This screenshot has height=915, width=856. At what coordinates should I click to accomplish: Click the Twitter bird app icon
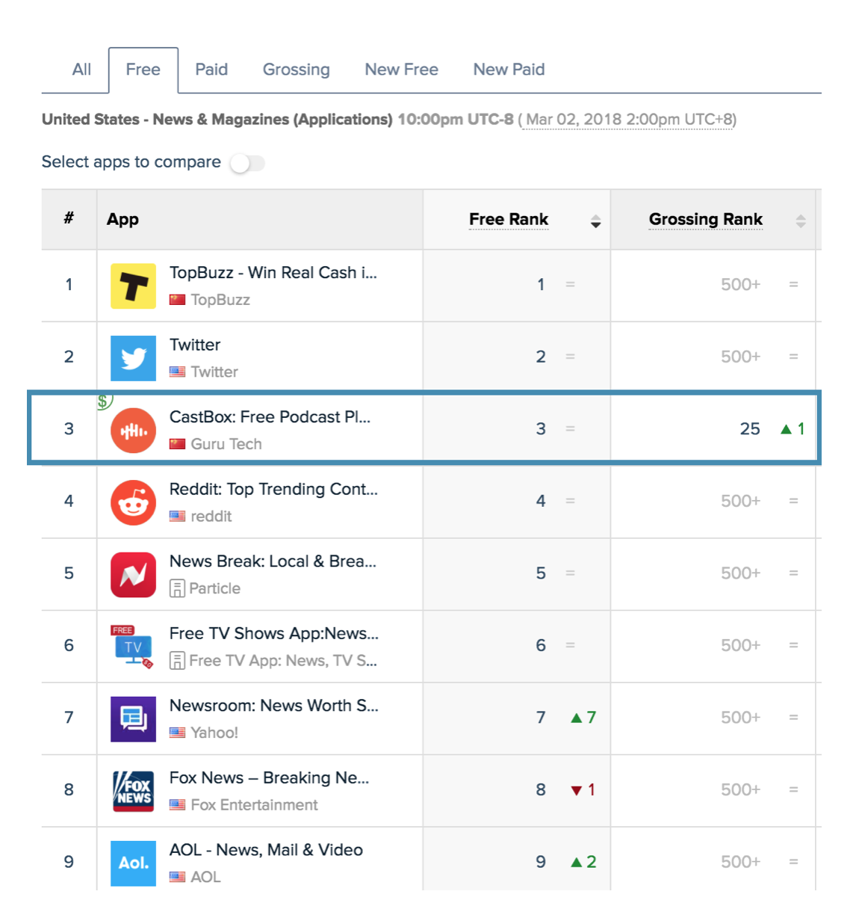tap(133, 358)
